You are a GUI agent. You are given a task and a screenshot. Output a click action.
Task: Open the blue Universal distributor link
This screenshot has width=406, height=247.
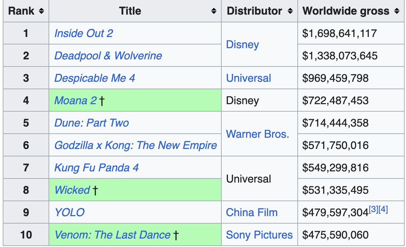click(248, 78)
